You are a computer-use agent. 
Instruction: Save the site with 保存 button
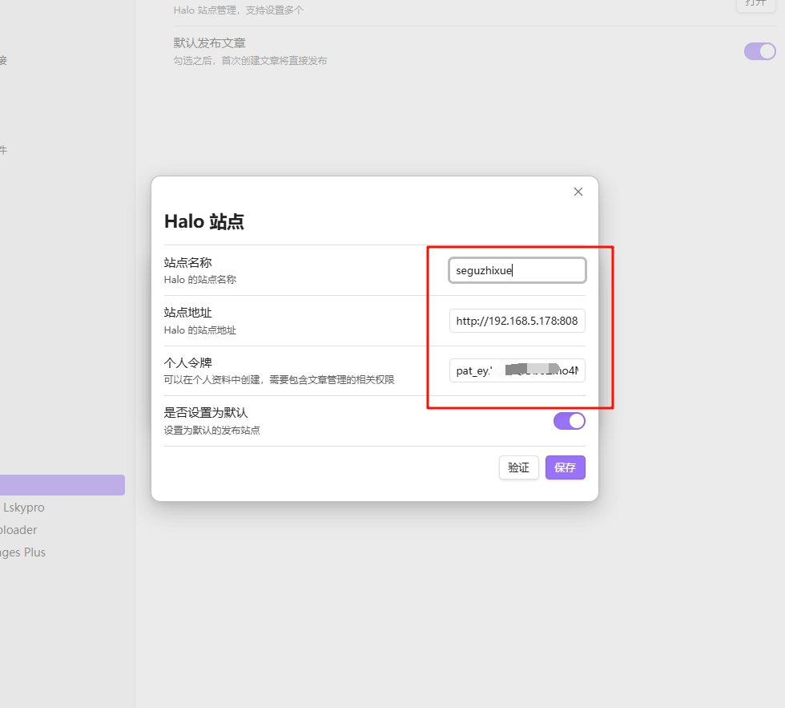pos(565,467)
